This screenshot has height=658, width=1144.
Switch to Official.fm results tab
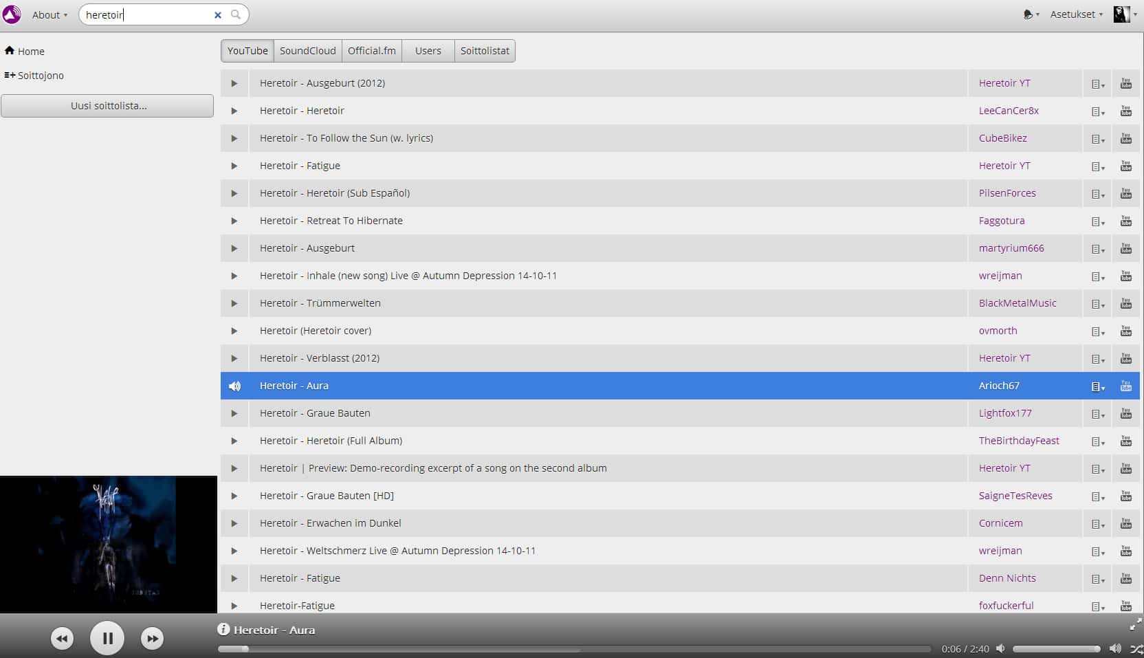[372, 51]
